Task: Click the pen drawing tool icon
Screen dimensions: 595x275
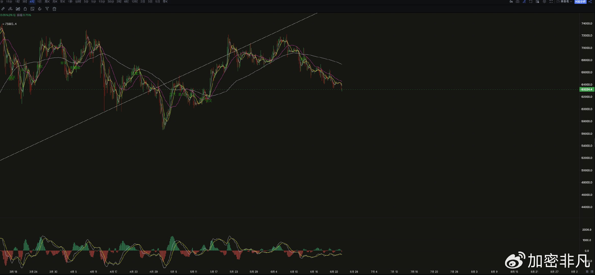Action: point(10,9)
